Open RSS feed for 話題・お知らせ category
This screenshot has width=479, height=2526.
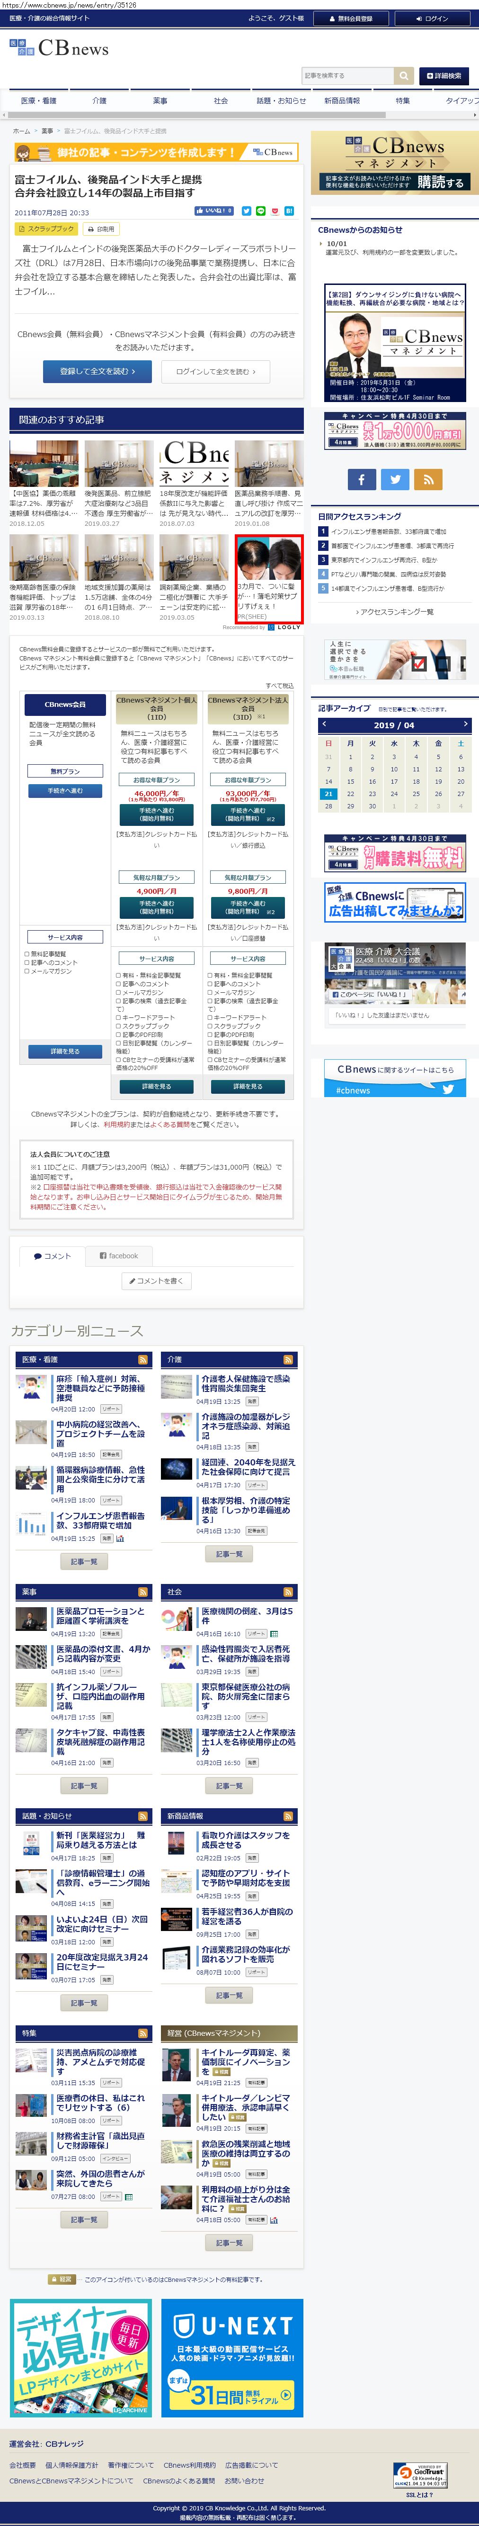click(x=143, y=1816)
